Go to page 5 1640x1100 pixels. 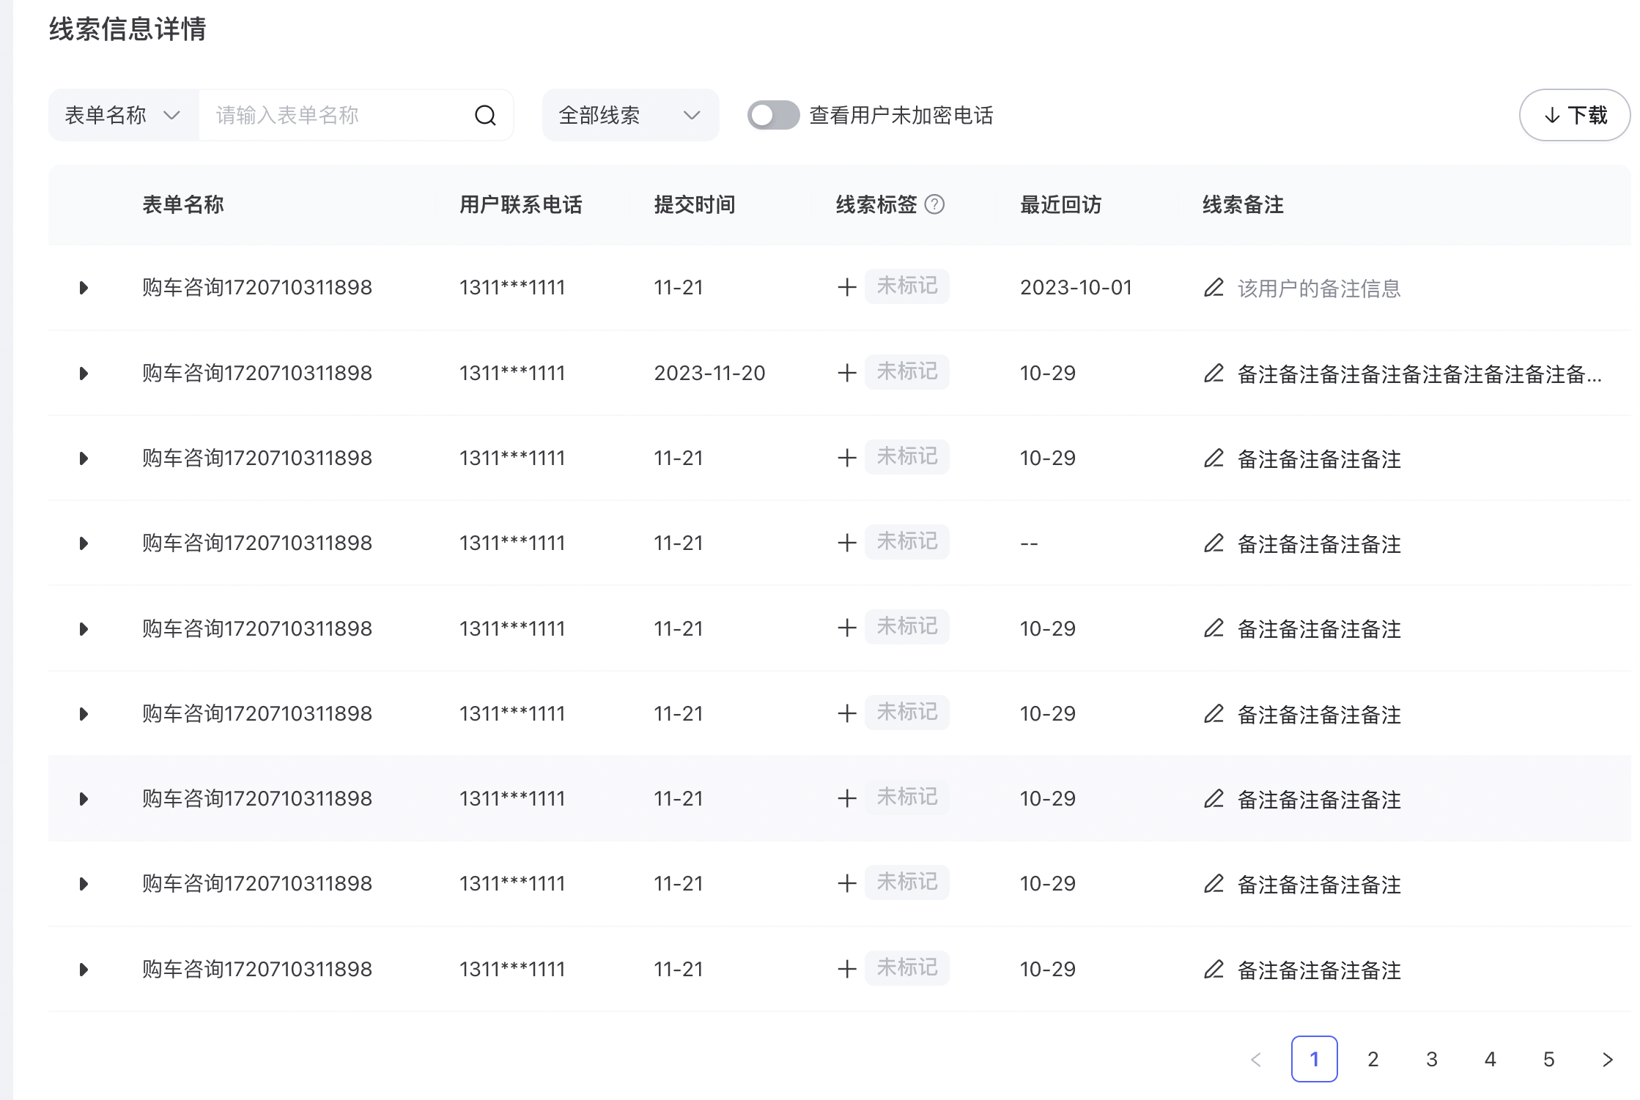point(1548,1059)
